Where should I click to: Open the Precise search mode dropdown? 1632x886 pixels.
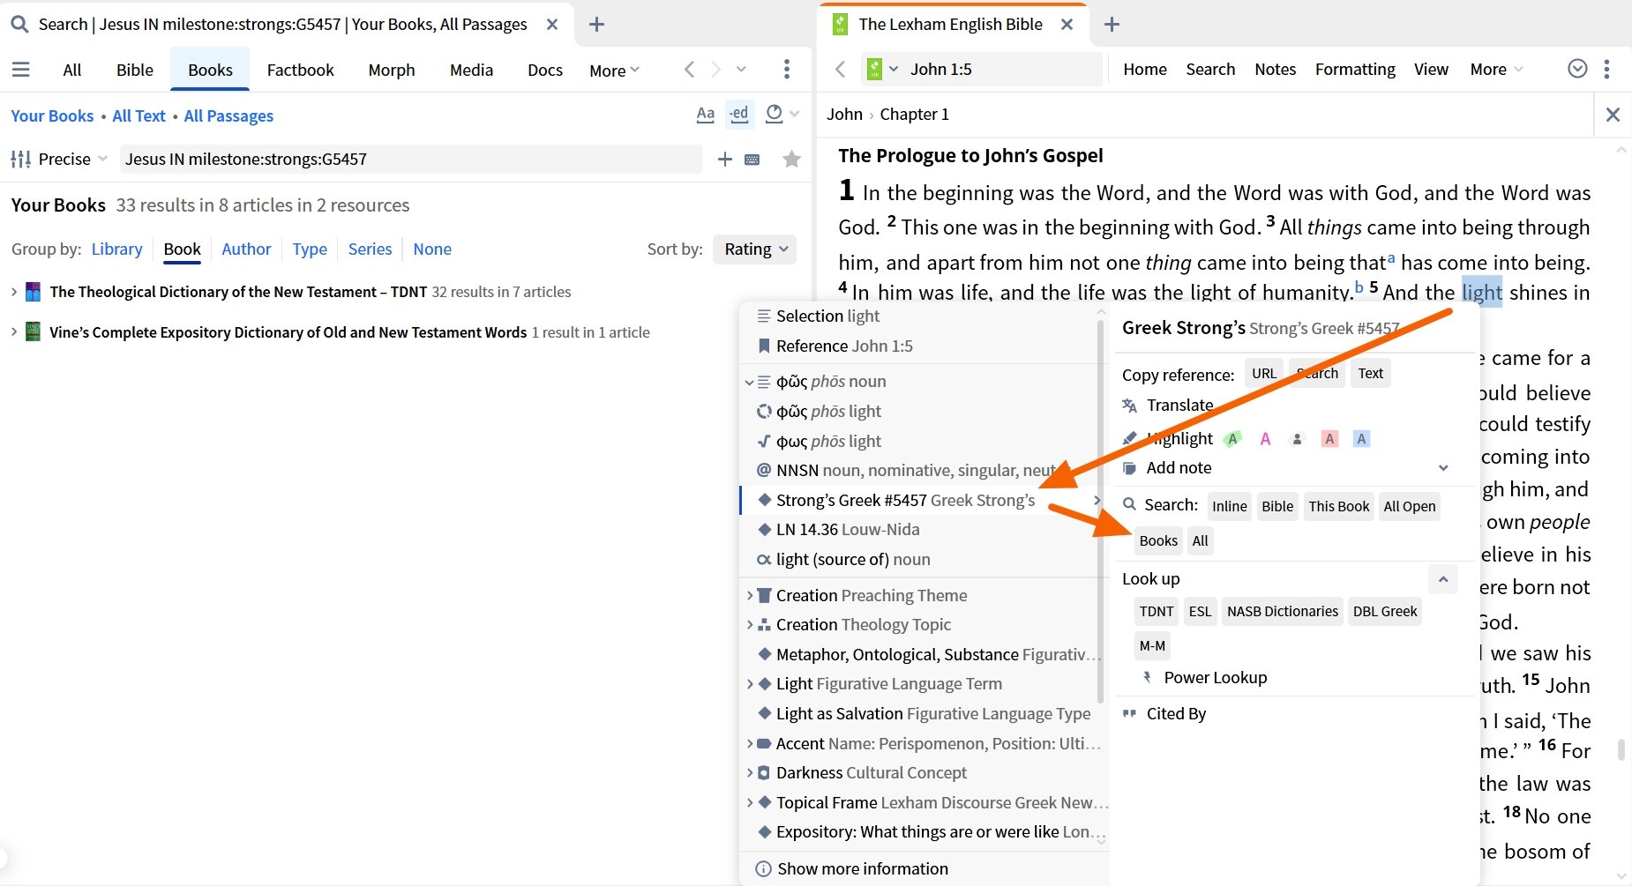pyautogui.click(x=60, y=159)
